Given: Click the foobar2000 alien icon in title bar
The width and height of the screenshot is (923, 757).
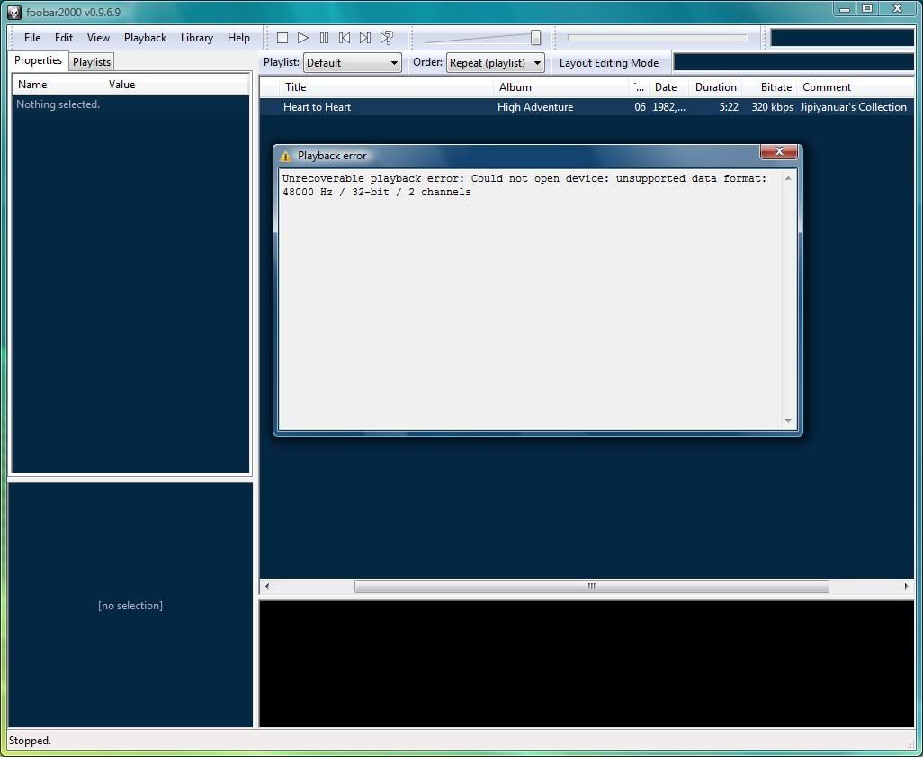Looking at the screenshot, I should [x=14, y=12].
